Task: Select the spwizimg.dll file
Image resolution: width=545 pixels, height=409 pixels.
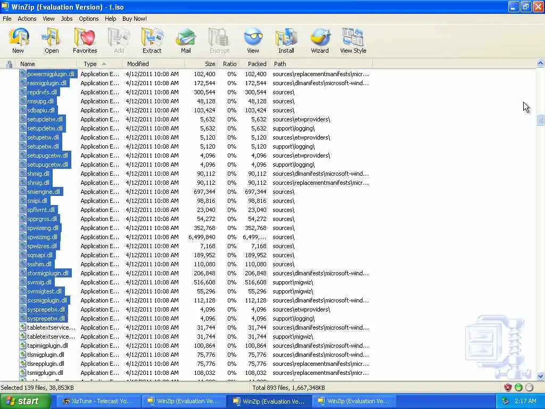Action: tap(43, 236)
